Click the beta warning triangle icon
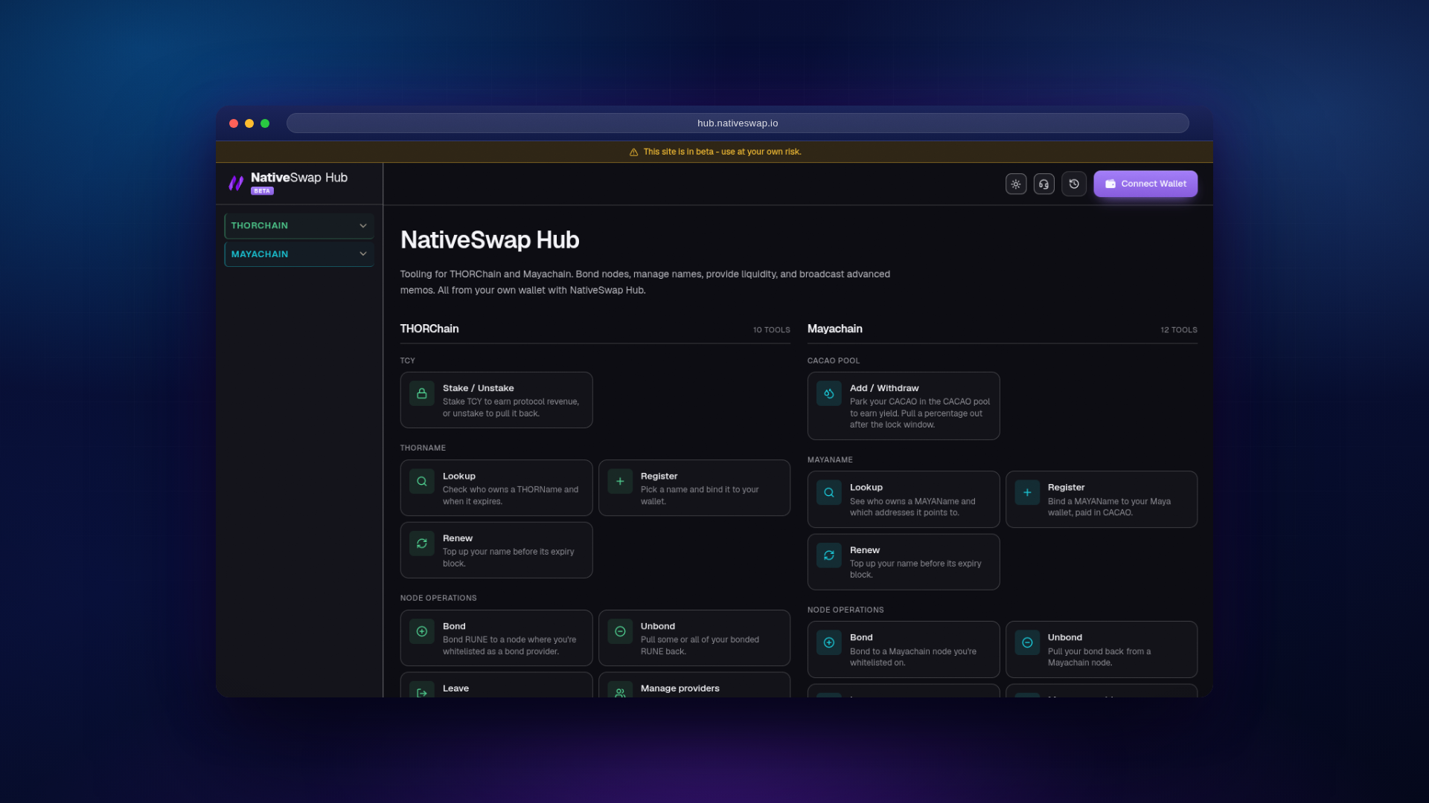 point(633,152)
